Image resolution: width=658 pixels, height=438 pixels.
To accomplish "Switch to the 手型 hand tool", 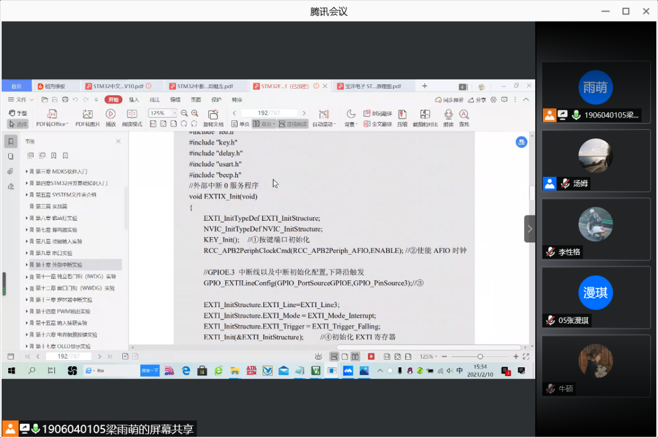I will click(18, 113).
